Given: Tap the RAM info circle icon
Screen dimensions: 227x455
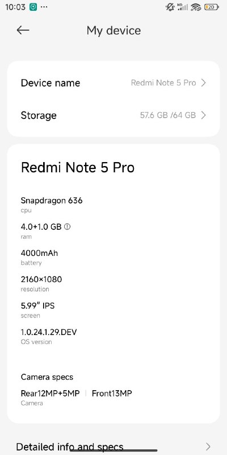Looking at the screenshot, I should (x=67, y=226).
